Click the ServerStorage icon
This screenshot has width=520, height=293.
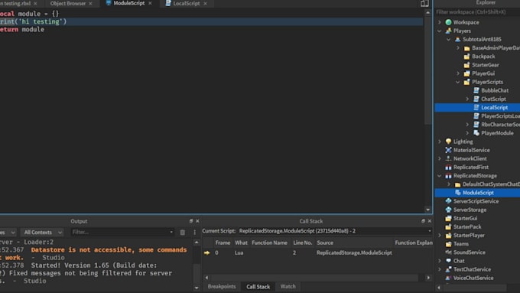(x=448, y=210)
